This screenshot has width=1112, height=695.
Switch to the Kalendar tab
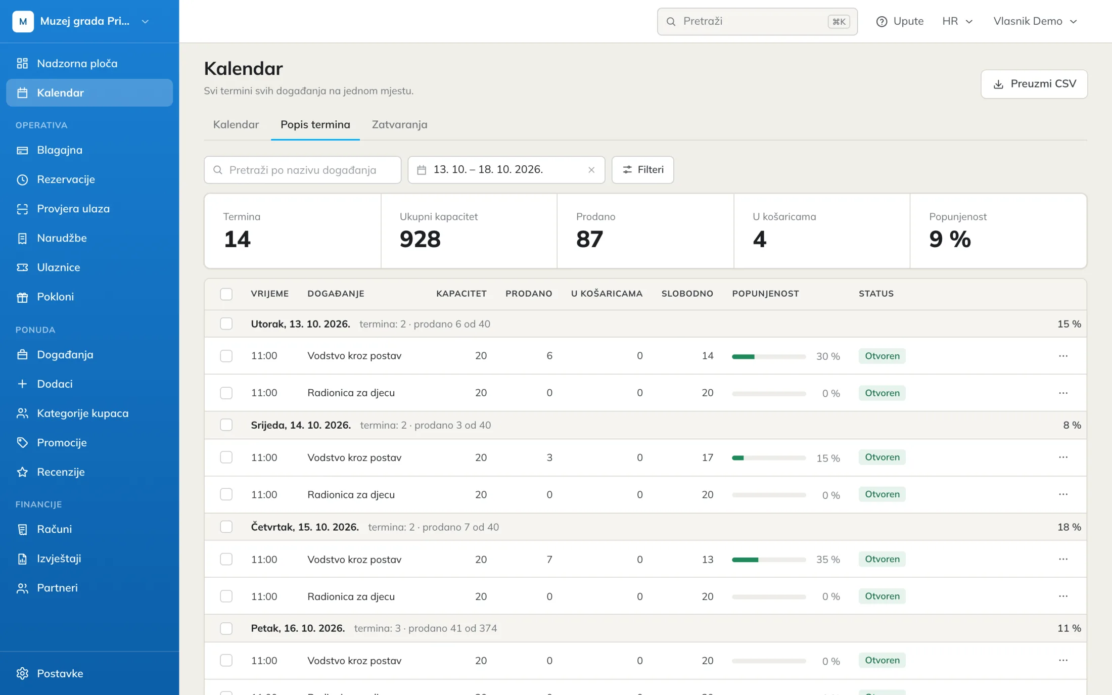pos(236,125)
